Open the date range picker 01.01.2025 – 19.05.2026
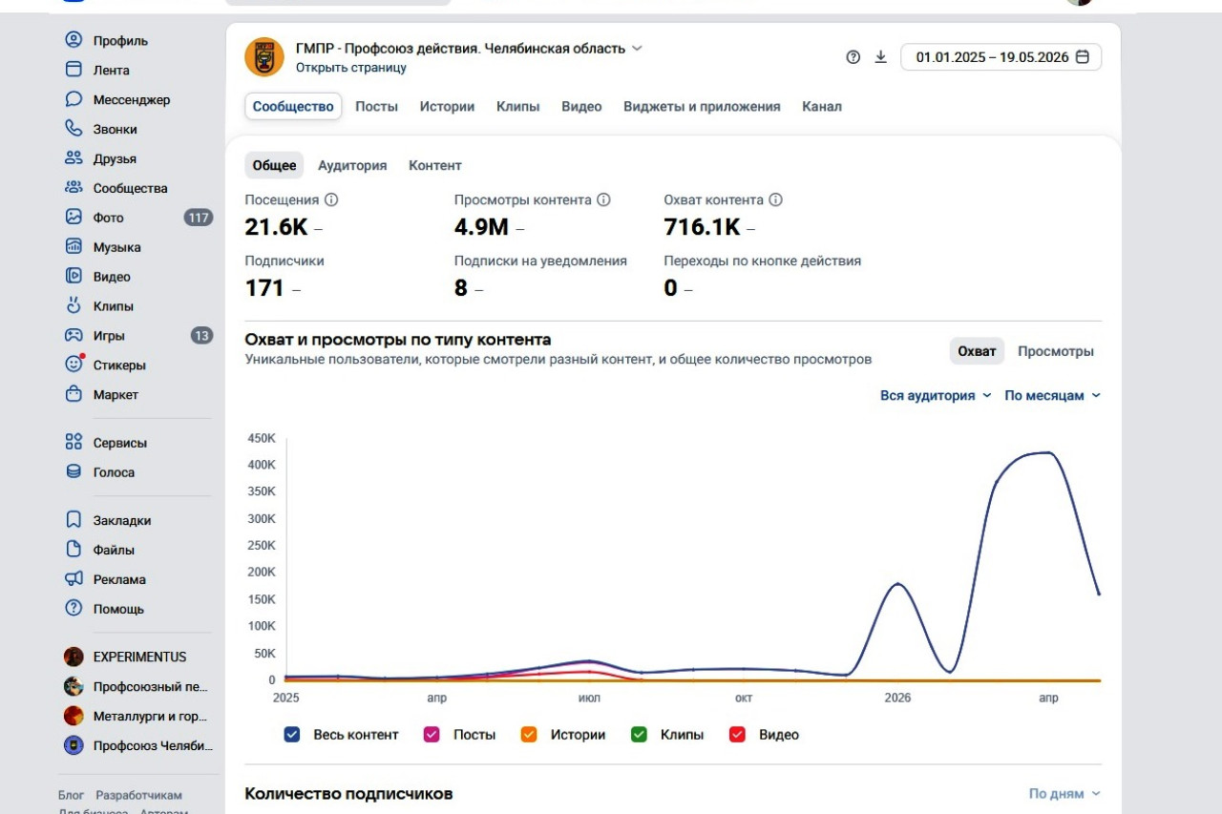Viewport: 1222px width, 814px height. click(x=1001, y=57)
